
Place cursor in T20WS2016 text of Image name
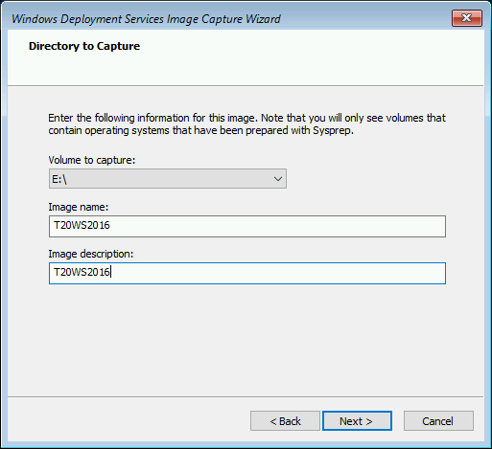tap(82, 225)
